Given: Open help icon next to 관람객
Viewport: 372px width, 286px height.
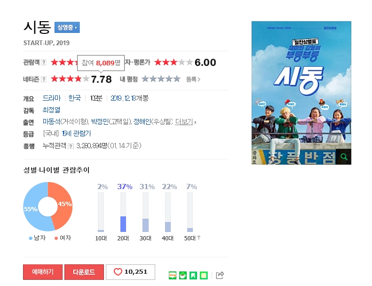Looking at the screenshot, I should click(44, 63).
